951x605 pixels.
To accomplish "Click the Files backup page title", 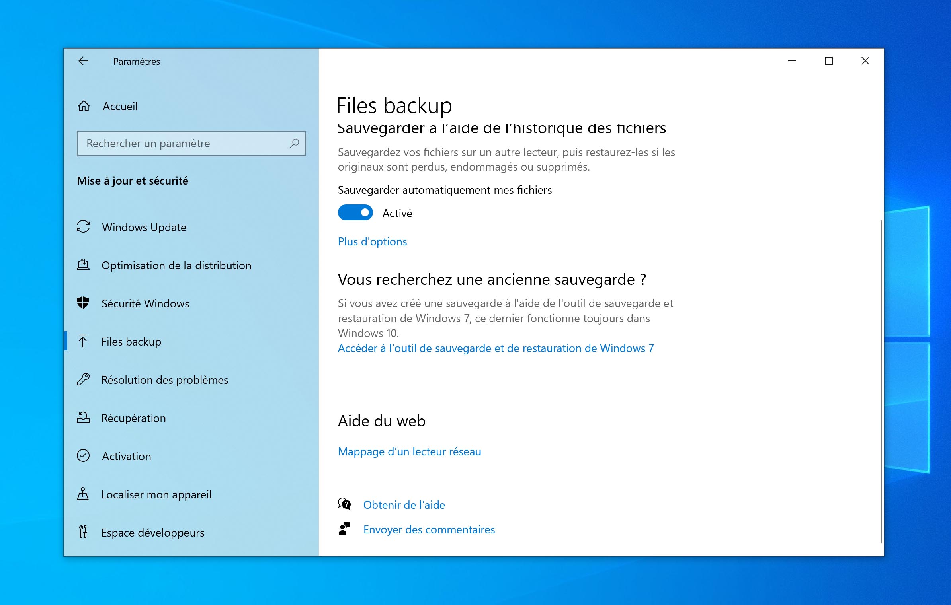I will [x=394, y=106].
